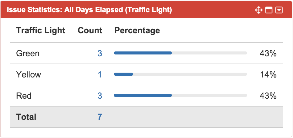Select the Red row label
293x138 pixels.
pyautogui.click(x=24, y=96)
